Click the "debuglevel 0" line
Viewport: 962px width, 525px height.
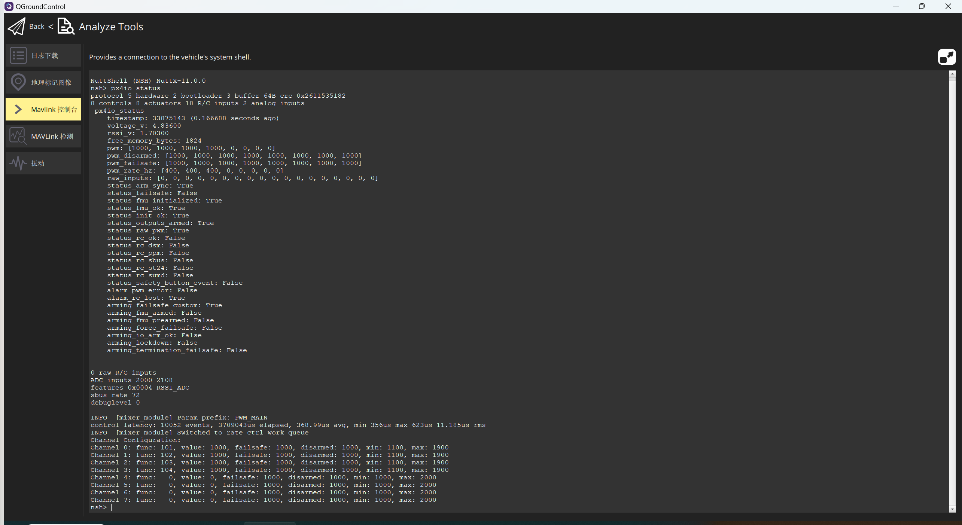tap(115, 403)
